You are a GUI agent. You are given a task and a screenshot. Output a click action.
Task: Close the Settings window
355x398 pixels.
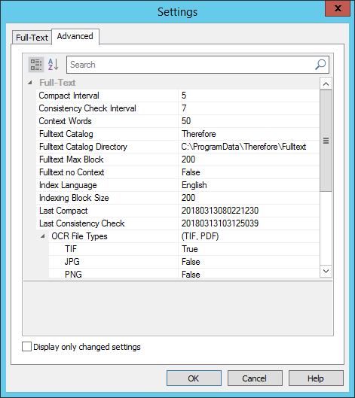click(x=338, y=8)
